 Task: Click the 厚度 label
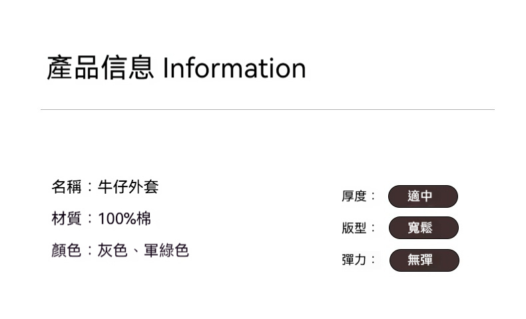click(x=354, y=196)
